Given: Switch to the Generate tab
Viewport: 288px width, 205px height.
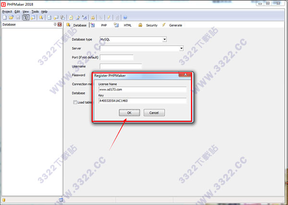Looking at the screenshot, I should click(172, 25).
